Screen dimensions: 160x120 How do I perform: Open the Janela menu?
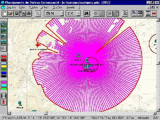coord(70,7)
